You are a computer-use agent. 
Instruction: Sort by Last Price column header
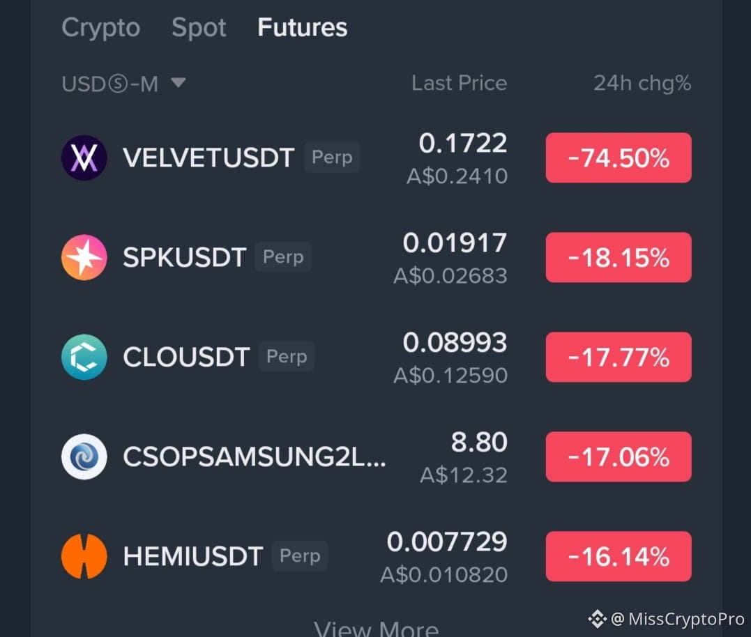(x=460, y=83)
